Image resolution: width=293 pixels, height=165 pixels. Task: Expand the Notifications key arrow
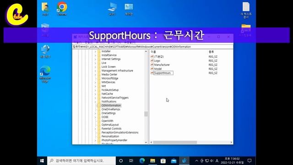[x=95, y=102]
